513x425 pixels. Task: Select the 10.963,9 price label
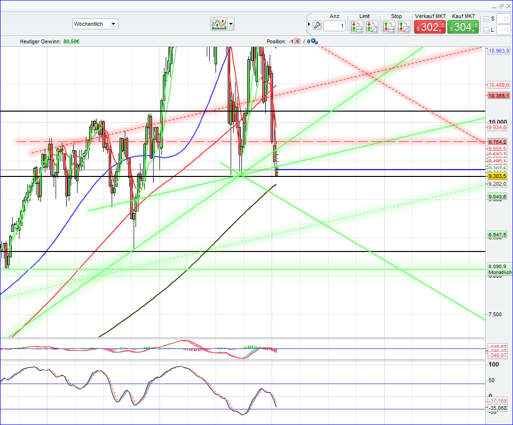pyautogui.click(x=498, y=51)
